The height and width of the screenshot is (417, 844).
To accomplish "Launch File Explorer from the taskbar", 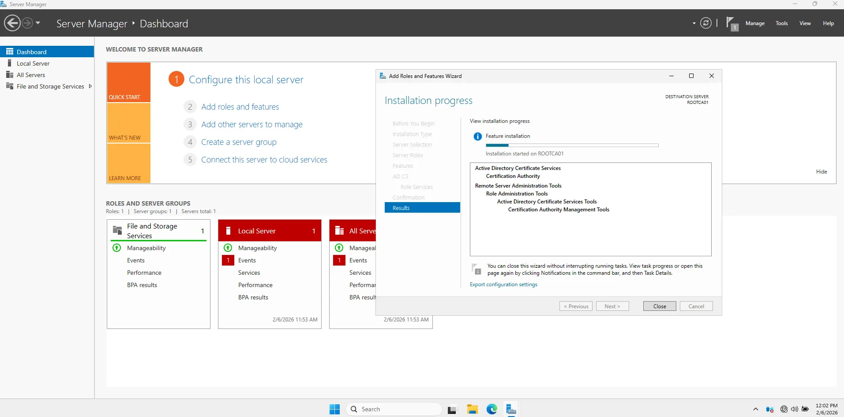I will pos(472,409).
